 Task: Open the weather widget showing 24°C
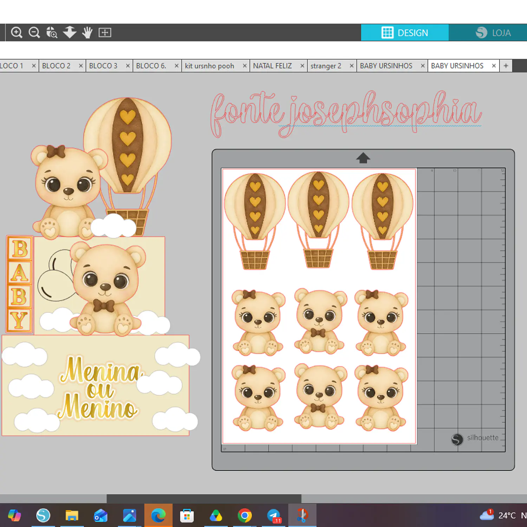click(x=497, y=515)
